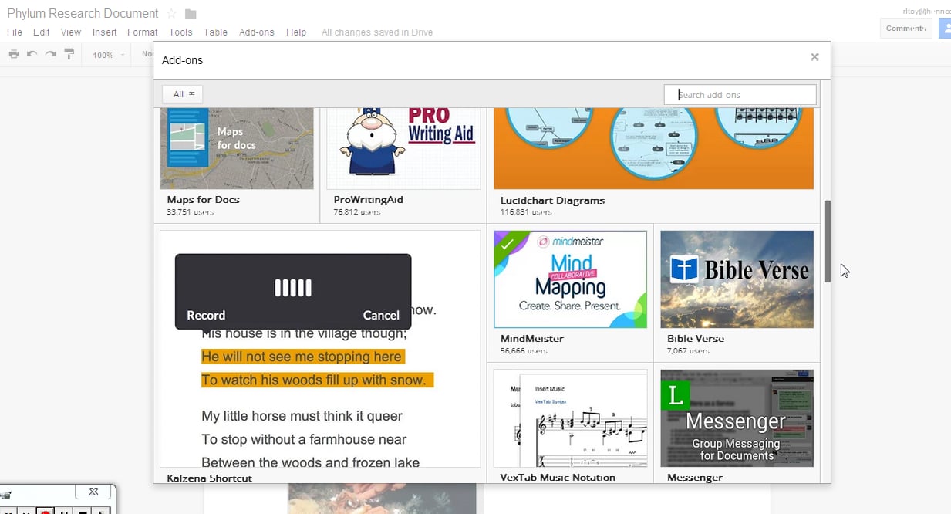
Task: Click the Phylum Research Document title
Action: click(83, 14)
